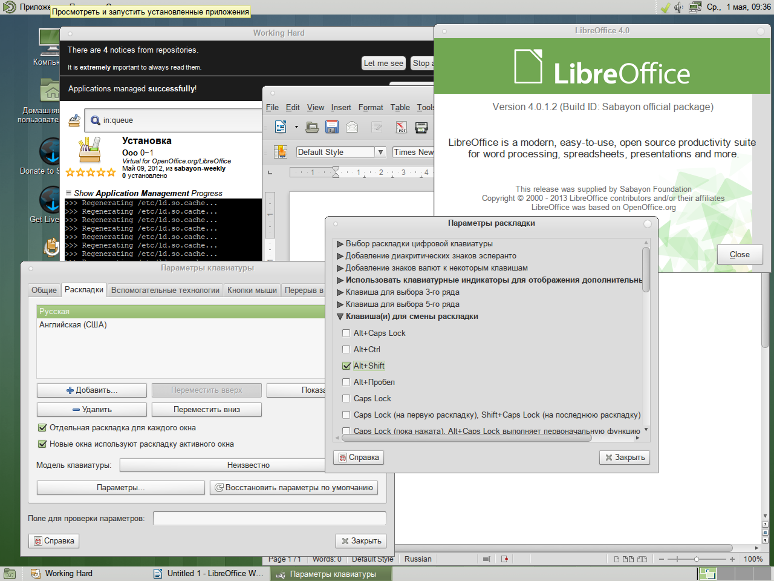Click the email document envelope icon in Writer
The height and width of the screenshot is (581, 774).
(352, 127)
